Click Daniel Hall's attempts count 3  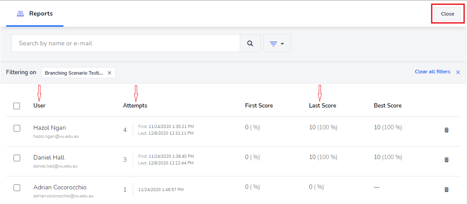tap(125, 160)
